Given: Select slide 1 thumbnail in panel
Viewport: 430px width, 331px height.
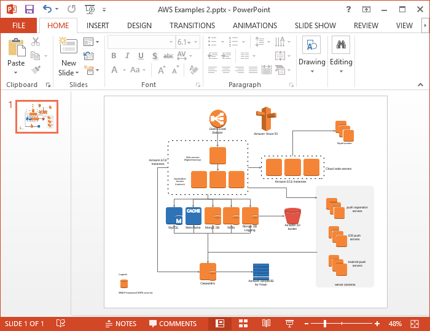Looking at the screenshot, I should (37, 116).
